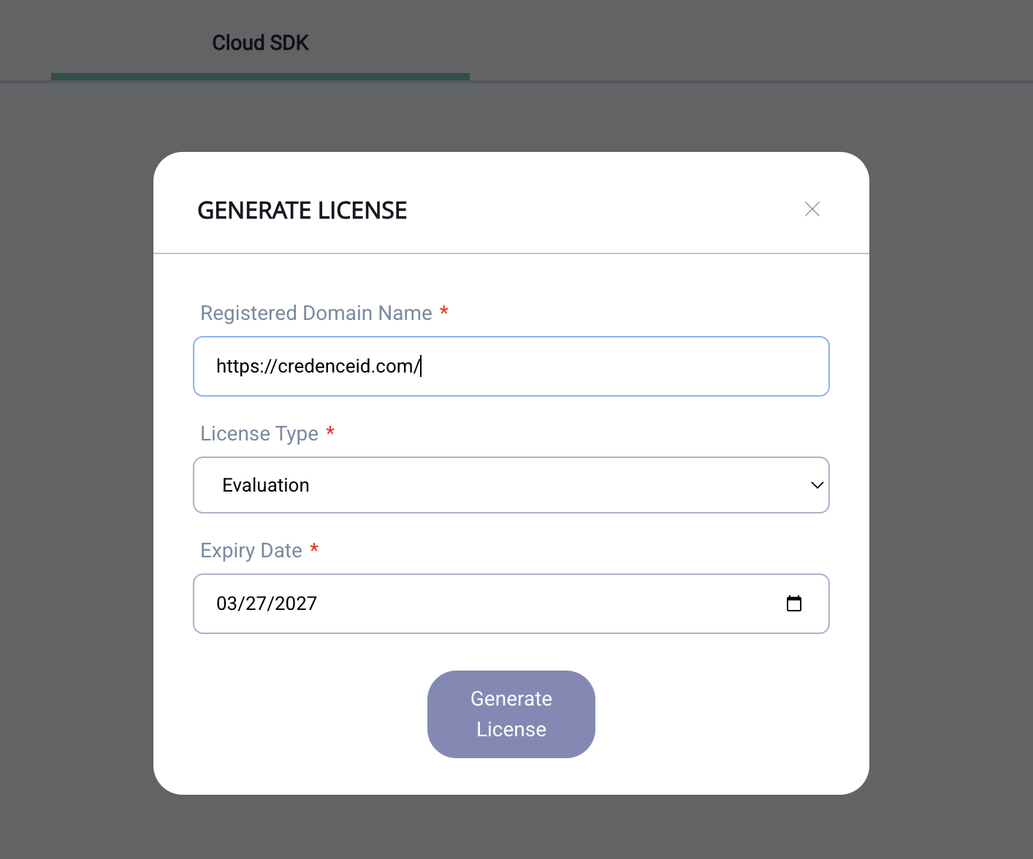Open the Expiry Date calendar picker icon
1033x859 pixels.
pyautogui.click(x=793, y=603)
